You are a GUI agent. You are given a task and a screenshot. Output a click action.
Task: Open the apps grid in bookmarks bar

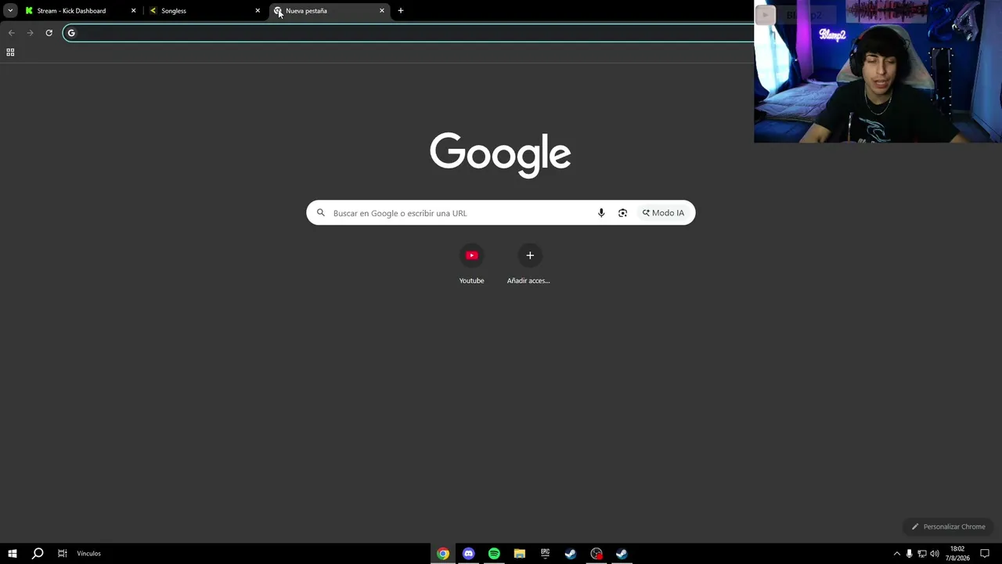coord(10,52)
